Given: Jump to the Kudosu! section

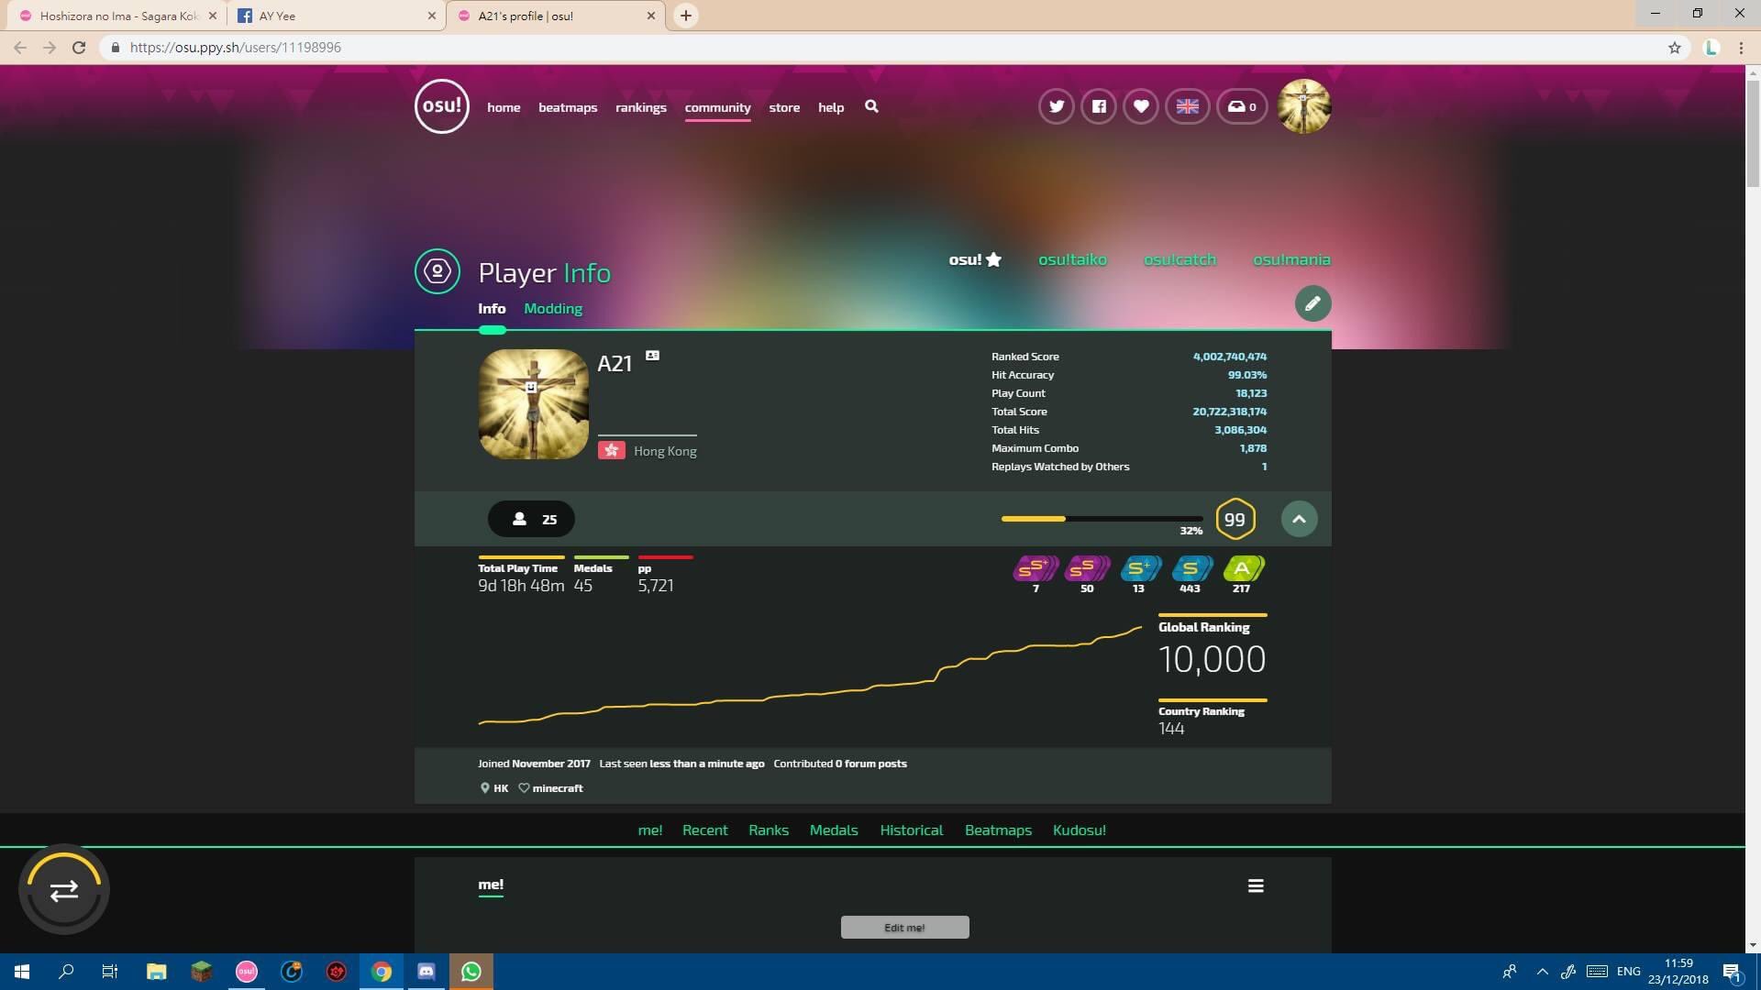Looking at the screenshot, I should (x=1080, y=830).
